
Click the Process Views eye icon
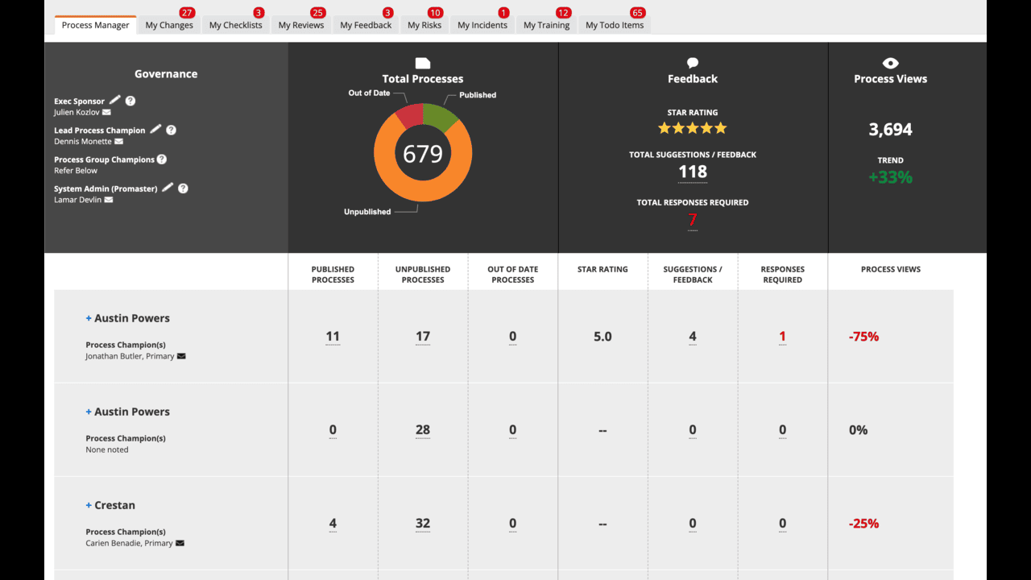tap(890, 63)
